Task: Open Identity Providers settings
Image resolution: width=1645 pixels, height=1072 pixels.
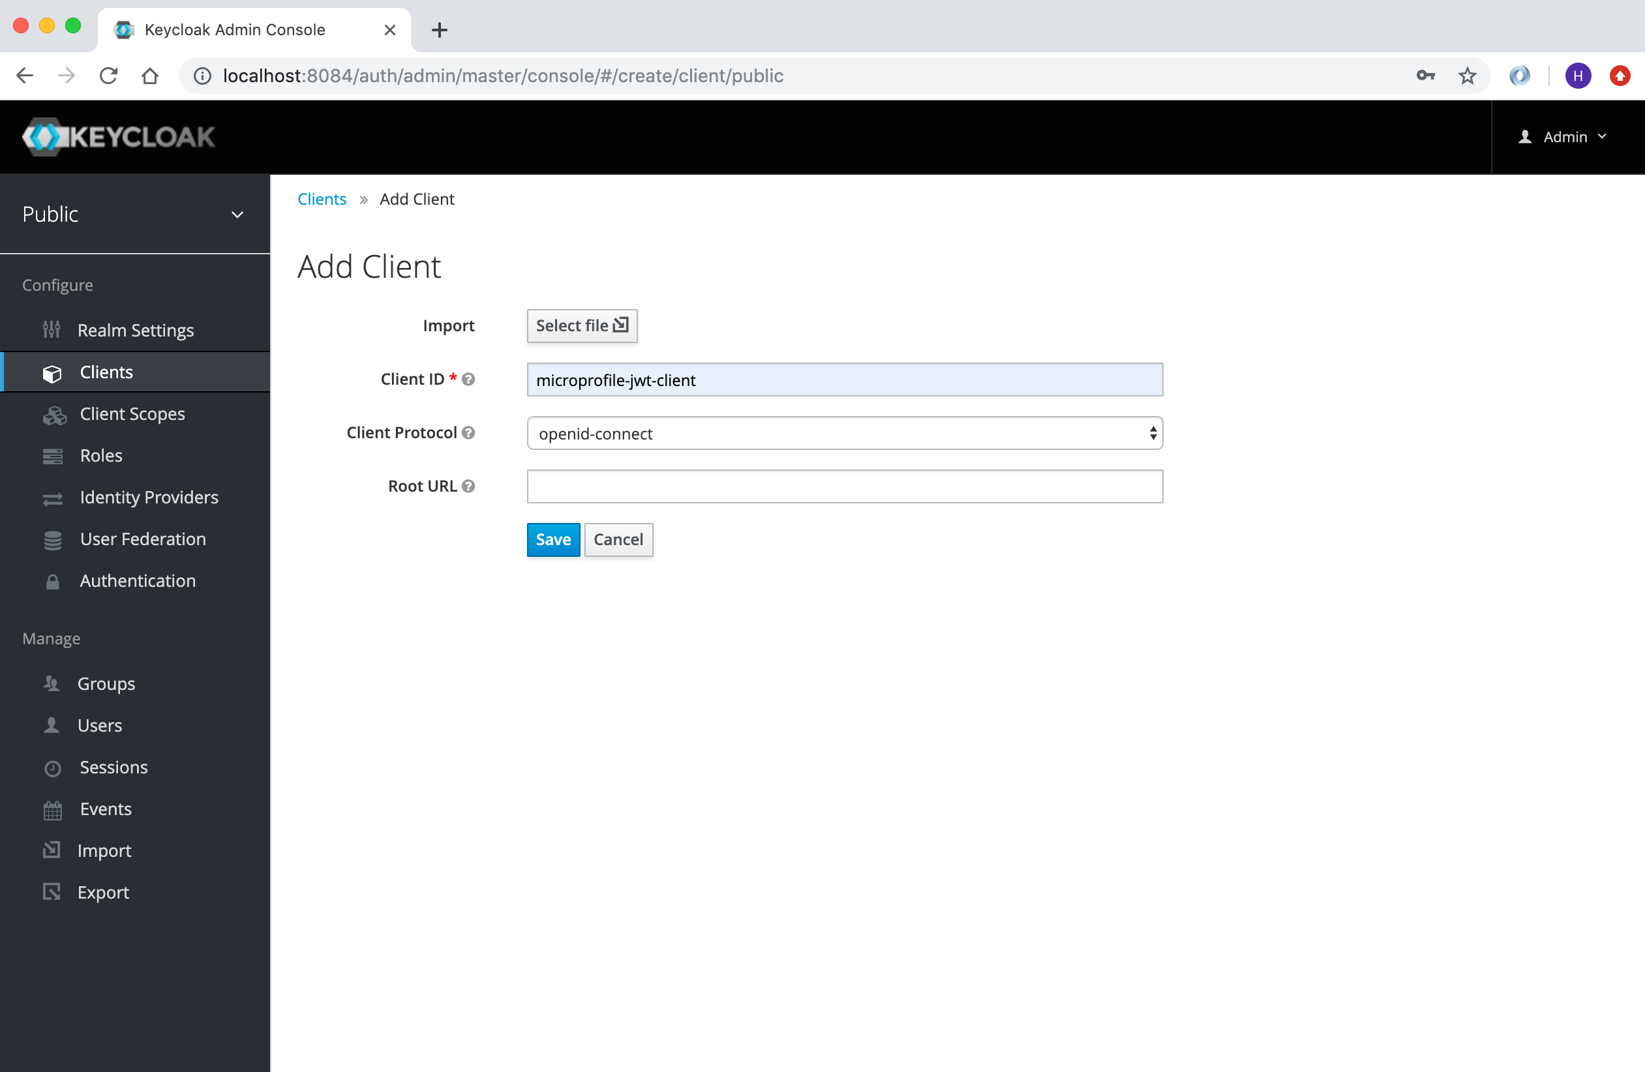Action: pos(149,496)
